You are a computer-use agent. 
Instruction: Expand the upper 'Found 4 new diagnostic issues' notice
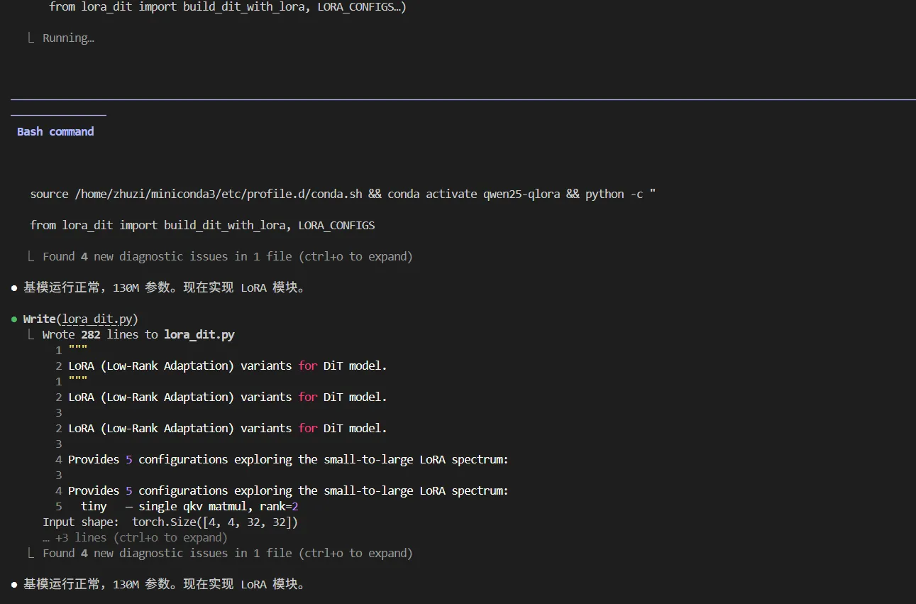[227, 257]
